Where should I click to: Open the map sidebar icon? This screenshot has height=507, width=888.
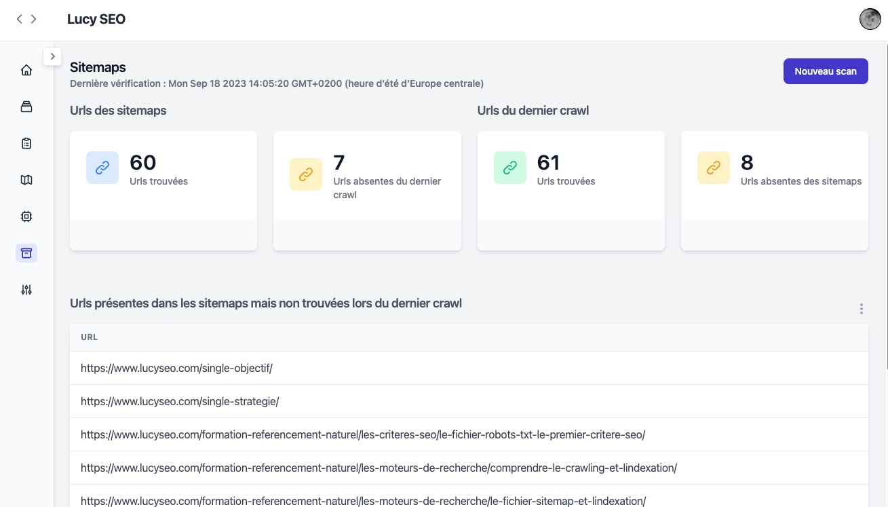click(26, 180)
